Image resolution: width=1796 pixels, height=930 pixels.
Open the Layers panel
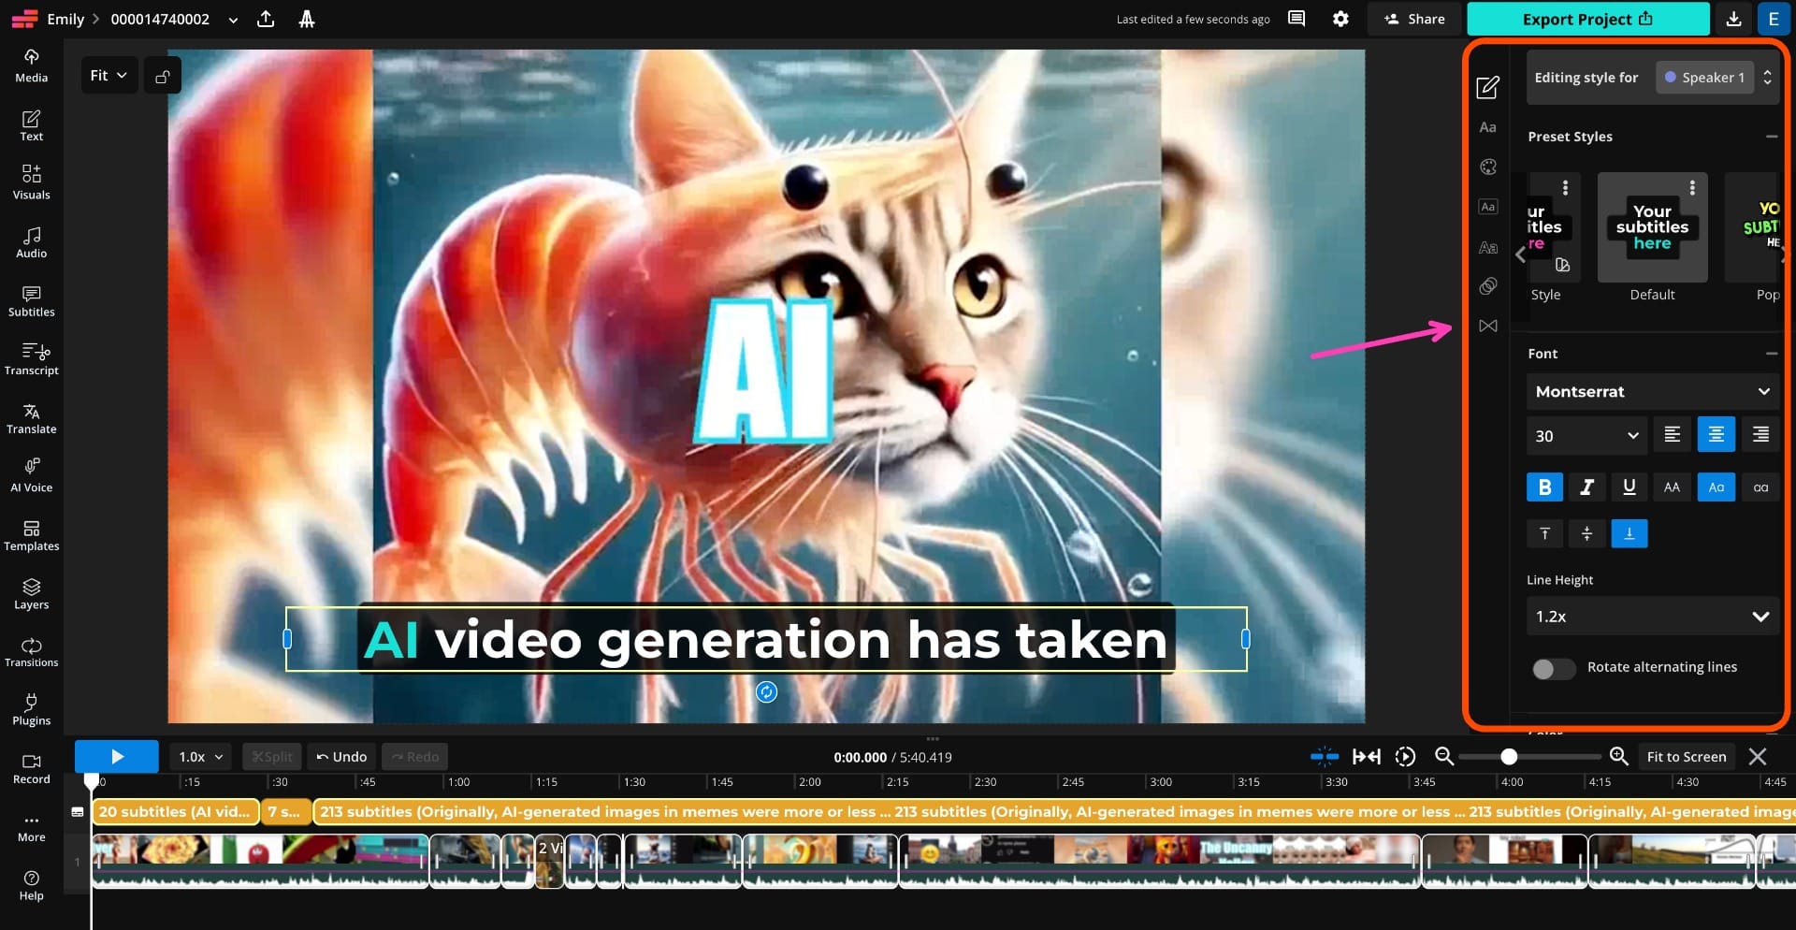31,593
